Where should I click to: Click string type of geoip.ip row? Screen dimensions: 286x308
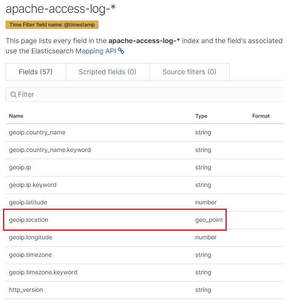click(203, 168)
